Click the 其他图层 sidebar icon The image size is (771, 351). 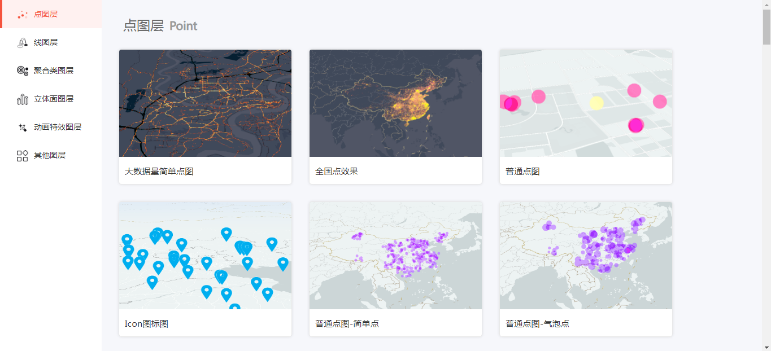pyautogui.click(x=23, y=156)
